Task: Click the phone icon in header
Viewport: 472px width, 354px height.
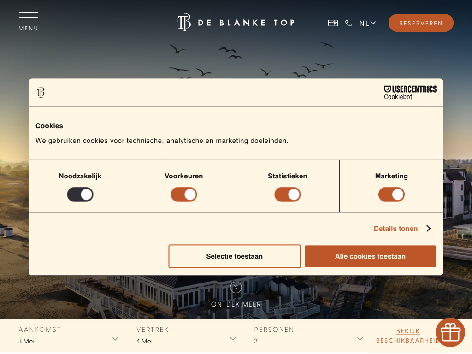Action: coord(348,23)
